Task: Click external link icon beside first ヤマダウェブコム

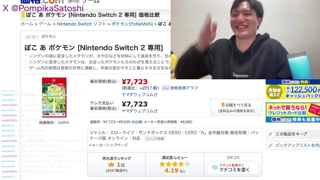Action: pyautogui.click(x=156, y=95)
